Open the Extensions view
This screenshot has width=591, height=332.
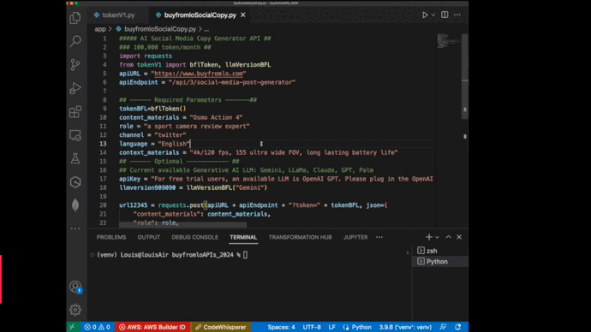coord(75,112)
